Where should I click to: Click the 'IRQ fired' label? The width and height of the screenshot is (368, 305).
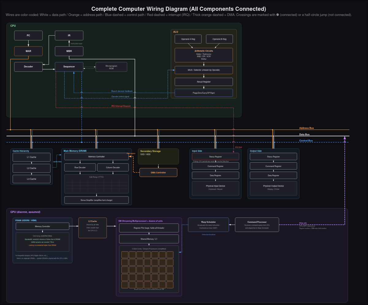point(239,147)
